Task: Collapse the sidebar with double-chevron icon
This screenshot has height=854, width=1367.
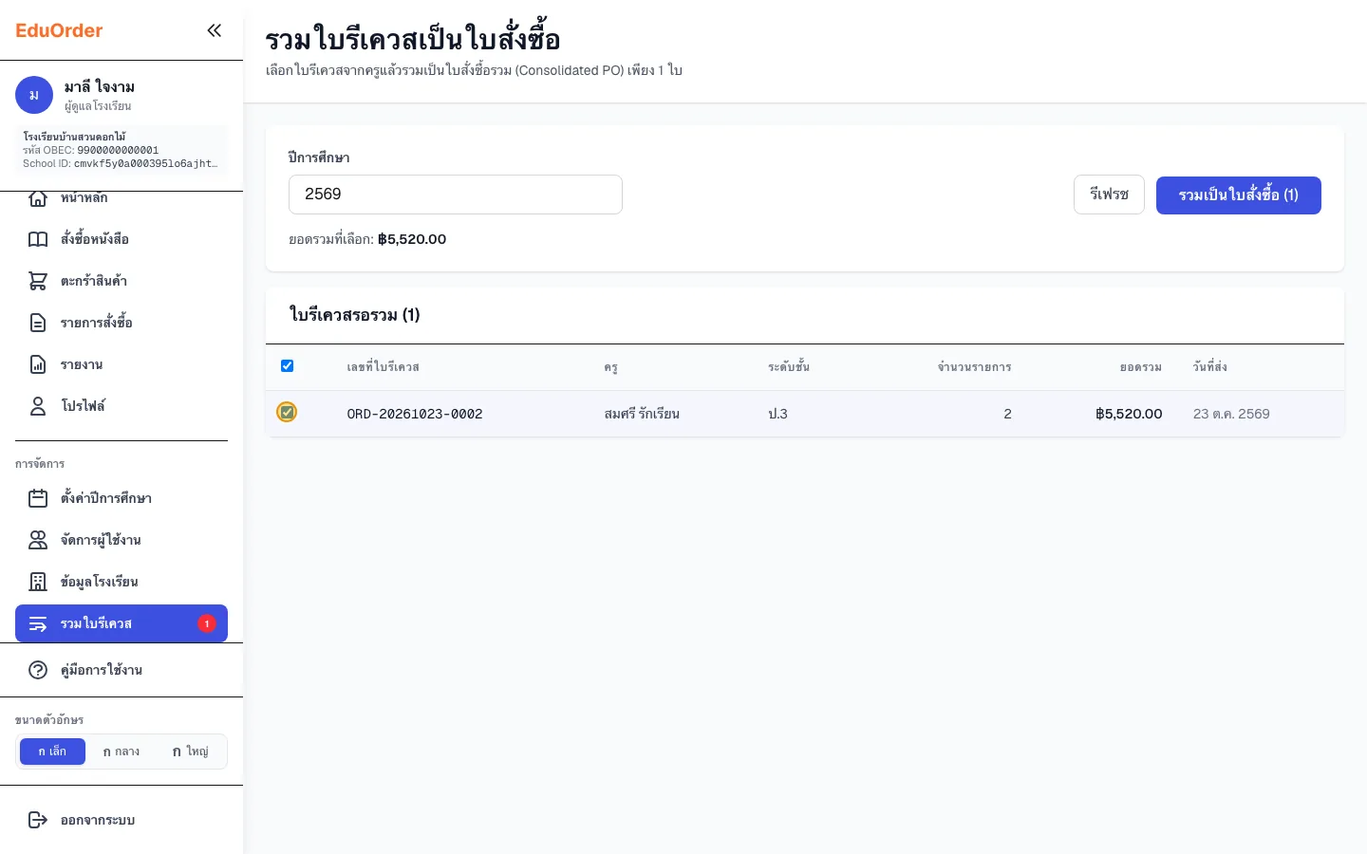Action: click(x=215, y=30)
